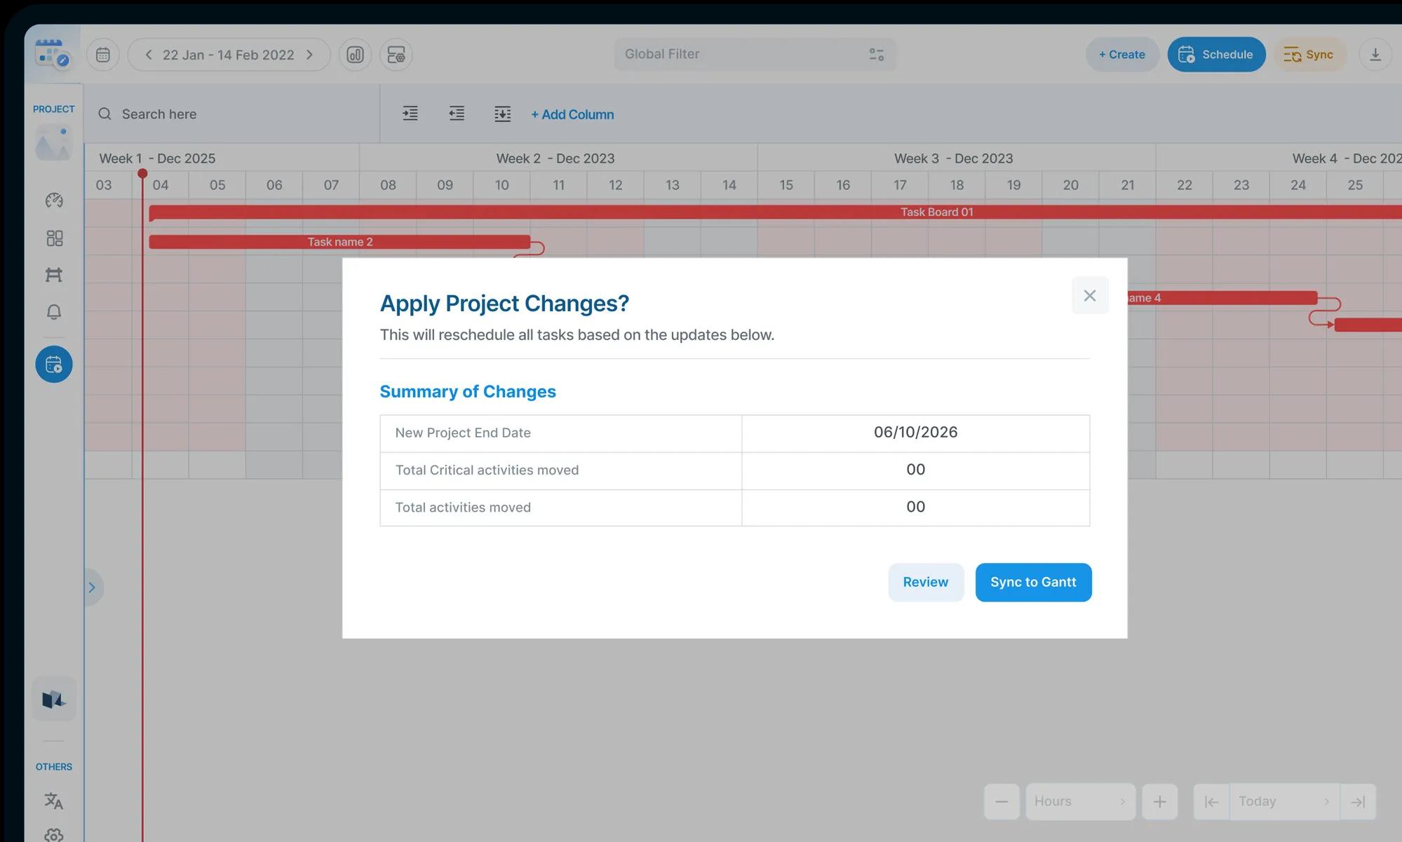Click the Task name 2 bar
The image size is (1402, 842).
(340, 242)
